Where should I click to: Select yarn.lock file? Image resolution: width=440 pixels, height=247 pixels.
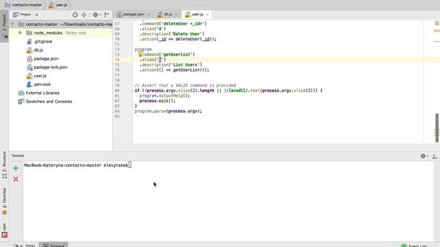click(x=42, y=84)
